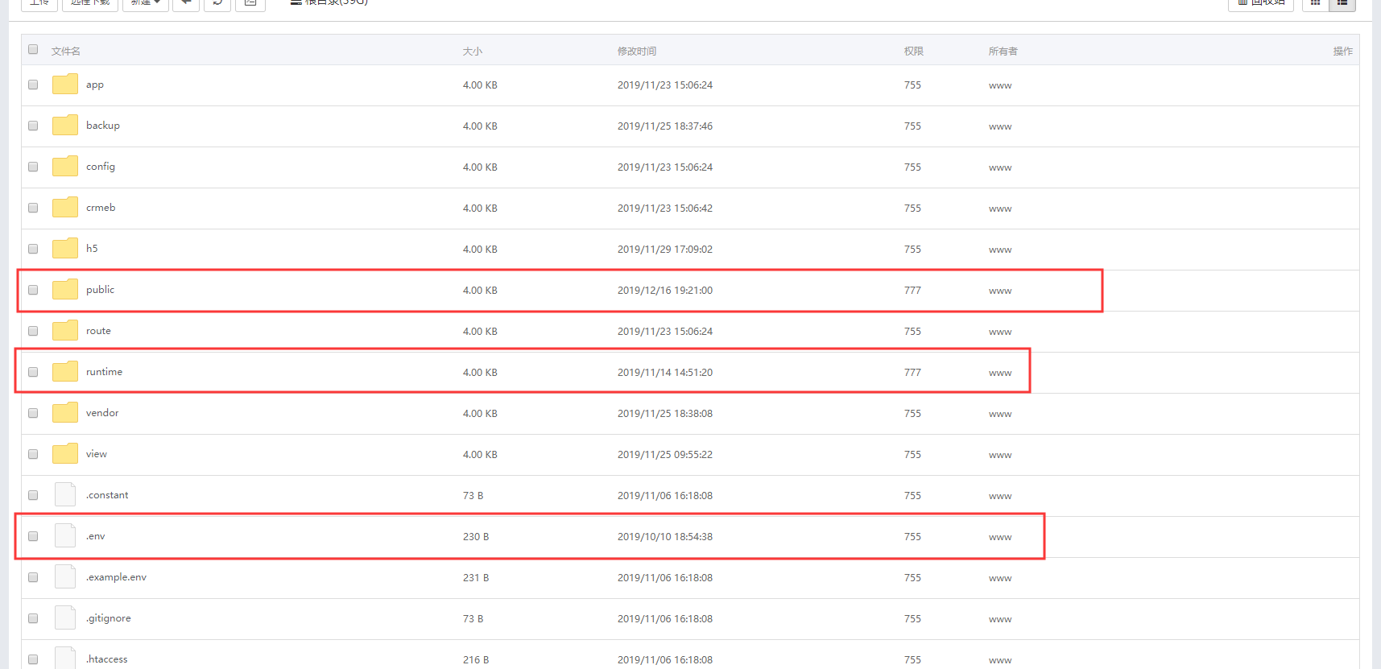Check the .htaccess file checkbox
The width and height of the screenshot is (1381, 669).
[33, 659]
